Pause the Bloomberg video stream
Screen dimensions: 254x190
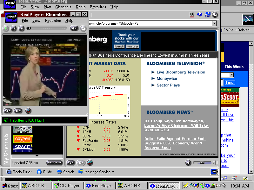pos(14,28)
